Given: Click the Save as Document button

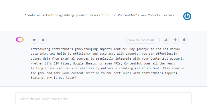Looking at the screenshot, I should click(x=141, y=40).
